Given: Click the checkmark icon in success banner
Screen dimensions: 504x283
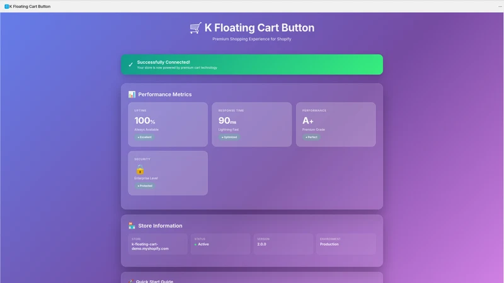Looking at the screenshot, I should click(x=130, y=65).
